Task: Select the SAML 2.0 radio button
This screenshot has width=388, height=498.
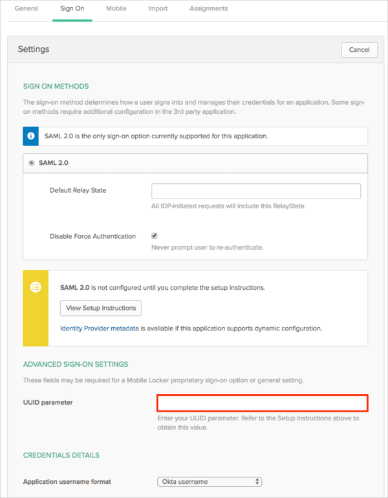Action: pos(32,163)
